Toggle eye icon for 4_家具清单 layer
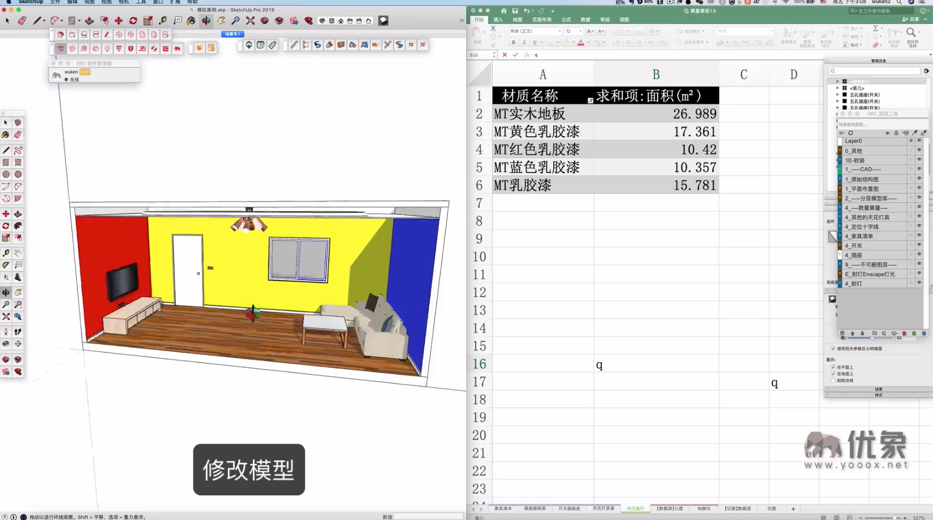Screen dimensions: 933x520 pos(919,236)
